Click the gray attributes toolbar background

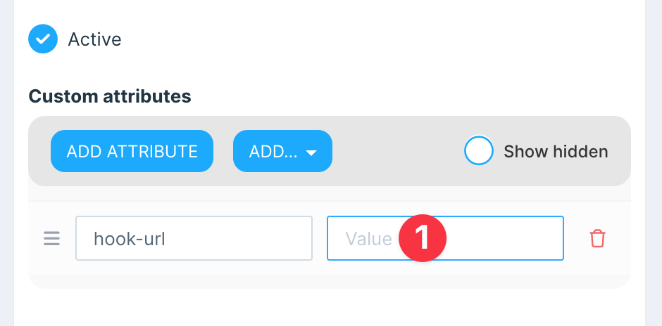tap(394, 151)
